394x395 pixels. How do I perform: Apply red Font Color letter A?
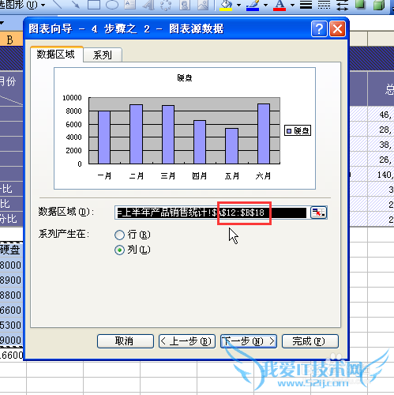click(280, 5)
